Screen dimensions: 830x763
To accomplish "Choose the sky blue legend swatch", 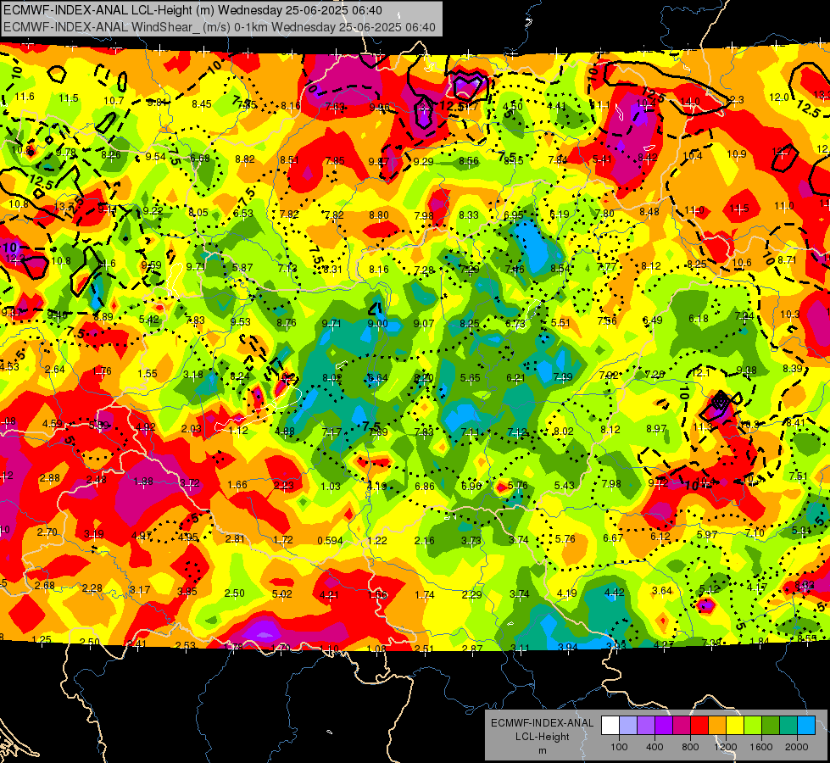I will 806,726.
